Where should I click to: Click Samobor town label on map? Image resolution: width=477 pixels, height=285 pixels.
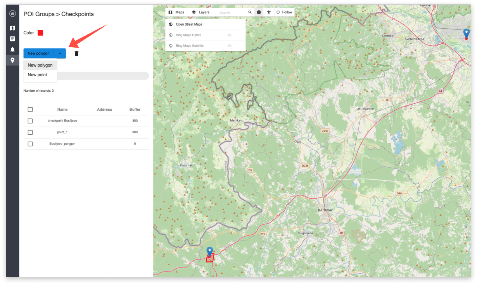click(x=388, y=36)
